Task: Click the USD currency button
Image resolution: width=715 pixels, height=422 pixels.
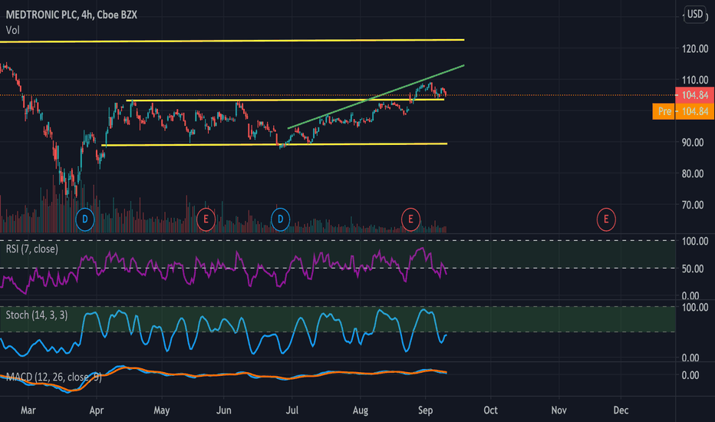Action: coord(695,14)
